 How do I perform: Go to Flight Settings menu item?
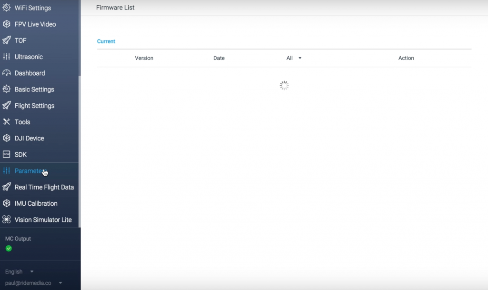34,106
